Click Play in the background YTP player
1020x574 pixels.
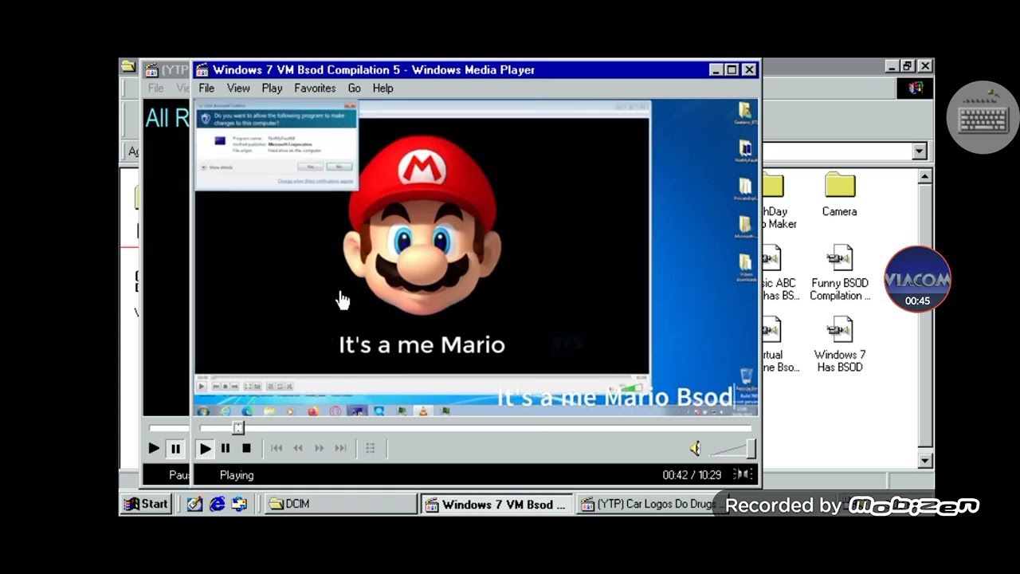point(154,449)
